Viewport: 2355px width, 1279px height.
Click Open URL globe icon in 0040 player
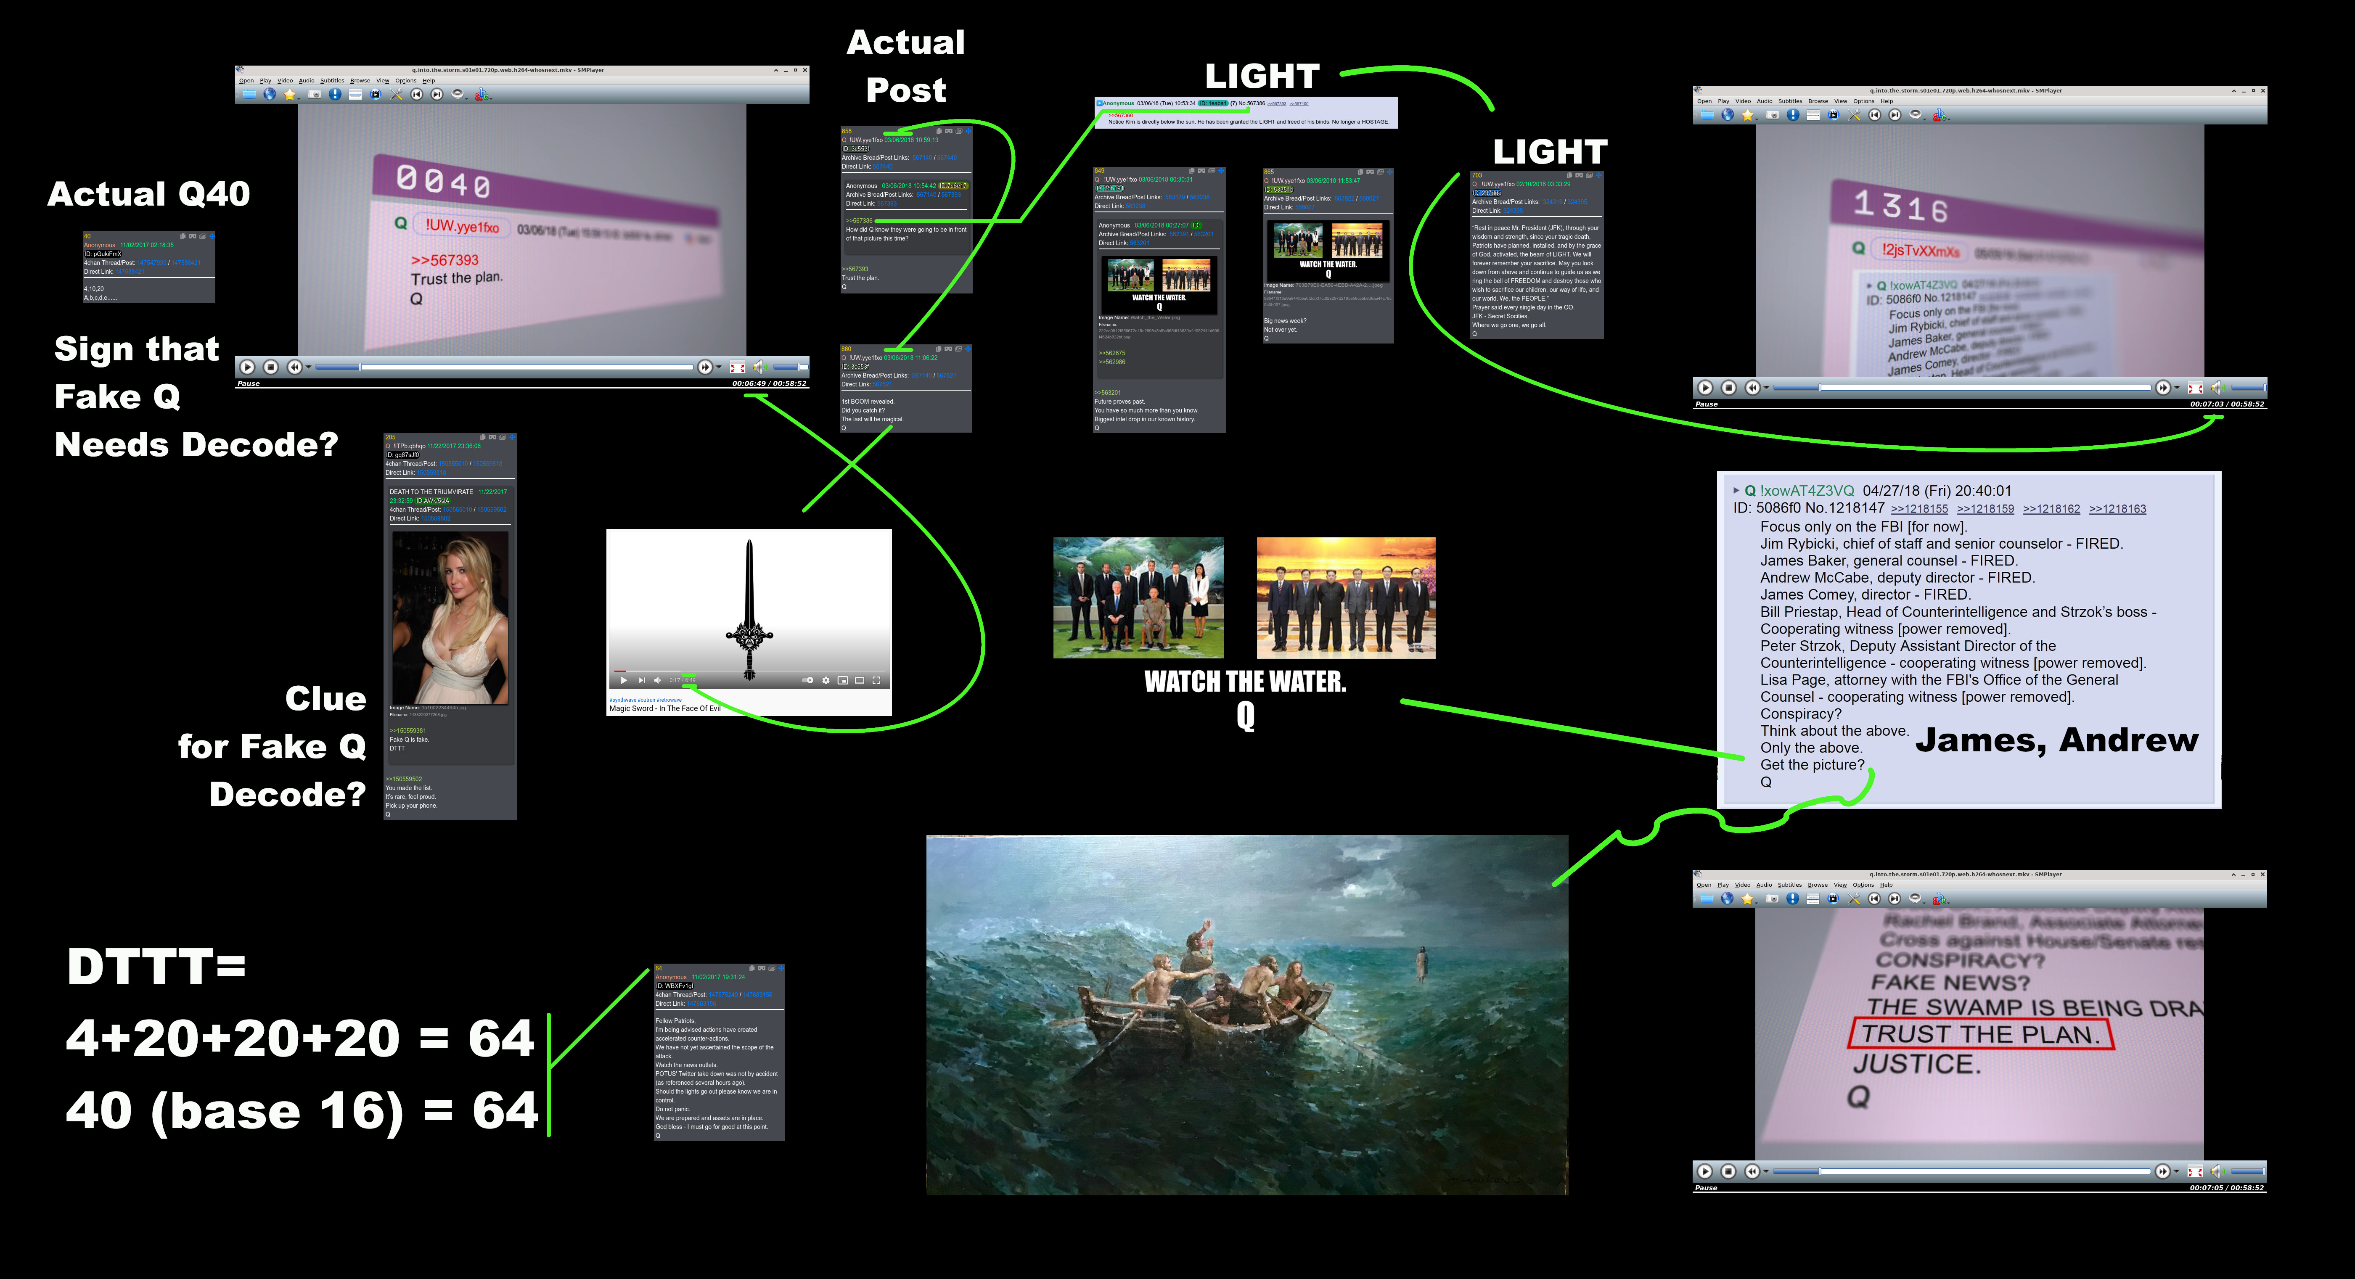[x=270, y=94]
